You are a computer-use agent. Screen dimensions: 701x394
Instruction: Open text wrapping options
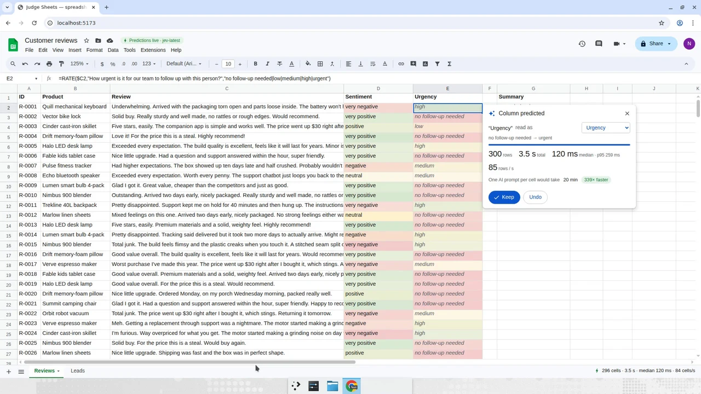click(372, 64)
